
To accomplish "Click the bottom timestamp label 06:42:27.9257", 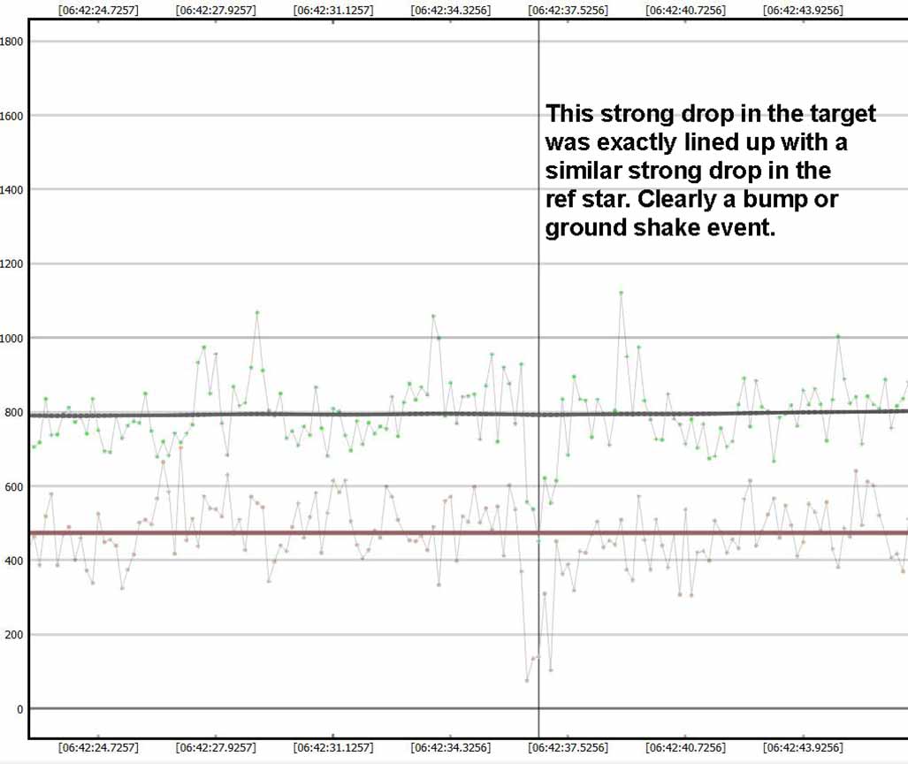I will [x=216, y=747].
